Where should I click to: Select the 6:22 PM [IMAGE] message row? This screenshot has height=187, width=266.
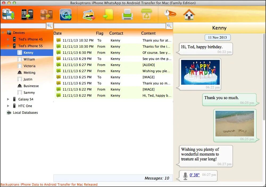113,89
